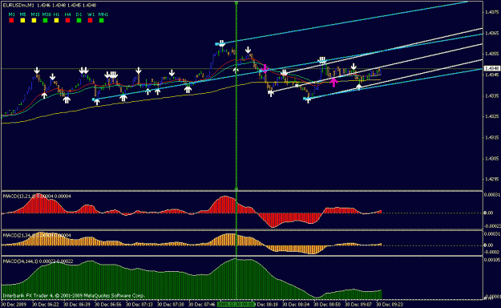Click the red square under H4
501x308 pixels.
[x=67, y=20]
